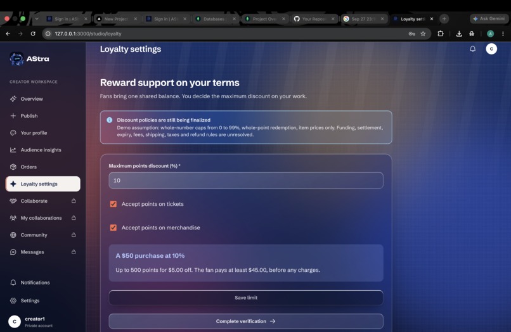The image size is (511, 332).
Task: Click the Overview sparkle icon
Action: tap(13, 99)
